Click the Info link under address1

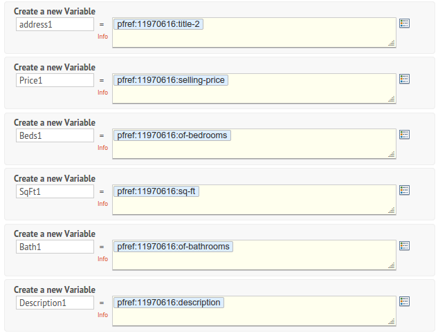click(102, 37)
